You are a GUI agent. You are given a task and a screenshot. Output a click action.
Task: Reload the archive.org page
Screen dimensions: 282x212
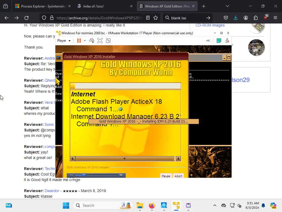(26, 18)
